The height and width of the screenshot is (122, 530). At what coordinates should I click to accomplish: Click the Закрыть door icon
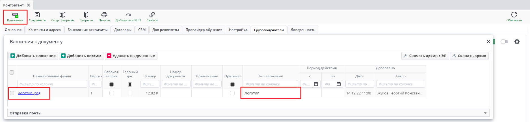86,15
